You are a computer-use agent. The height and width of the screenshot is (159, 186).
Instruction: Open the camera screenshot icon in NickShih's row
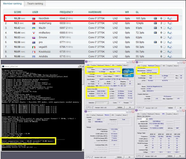(155, 18)
